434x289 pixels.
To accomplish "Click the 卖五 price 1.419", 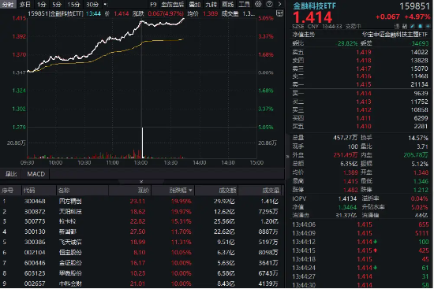I will point(364,52).
